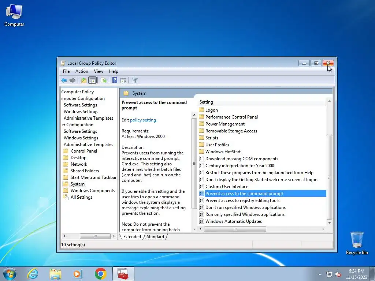Click the muted volume tray icon
Image resolution: width=375 pixels, height=281 pixels.
point(338,274)
